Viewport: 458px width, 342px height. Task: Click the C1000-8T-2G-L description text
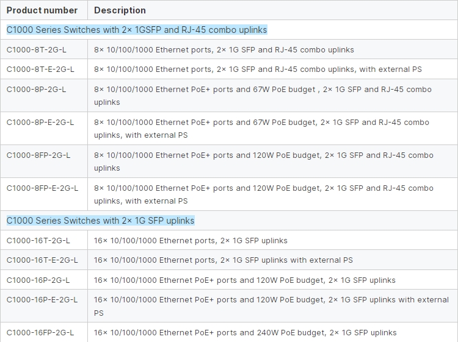224,50
